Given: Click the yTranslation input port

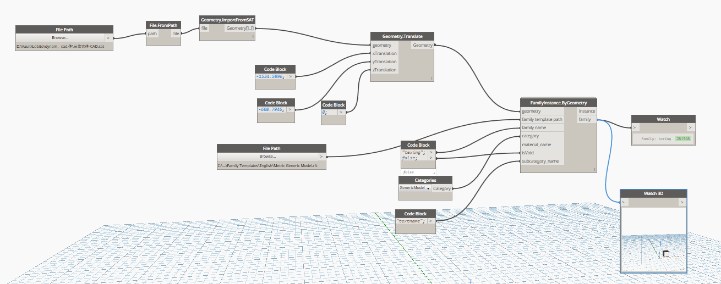Looking at the screenshot, I should click(x=384, y=62).
